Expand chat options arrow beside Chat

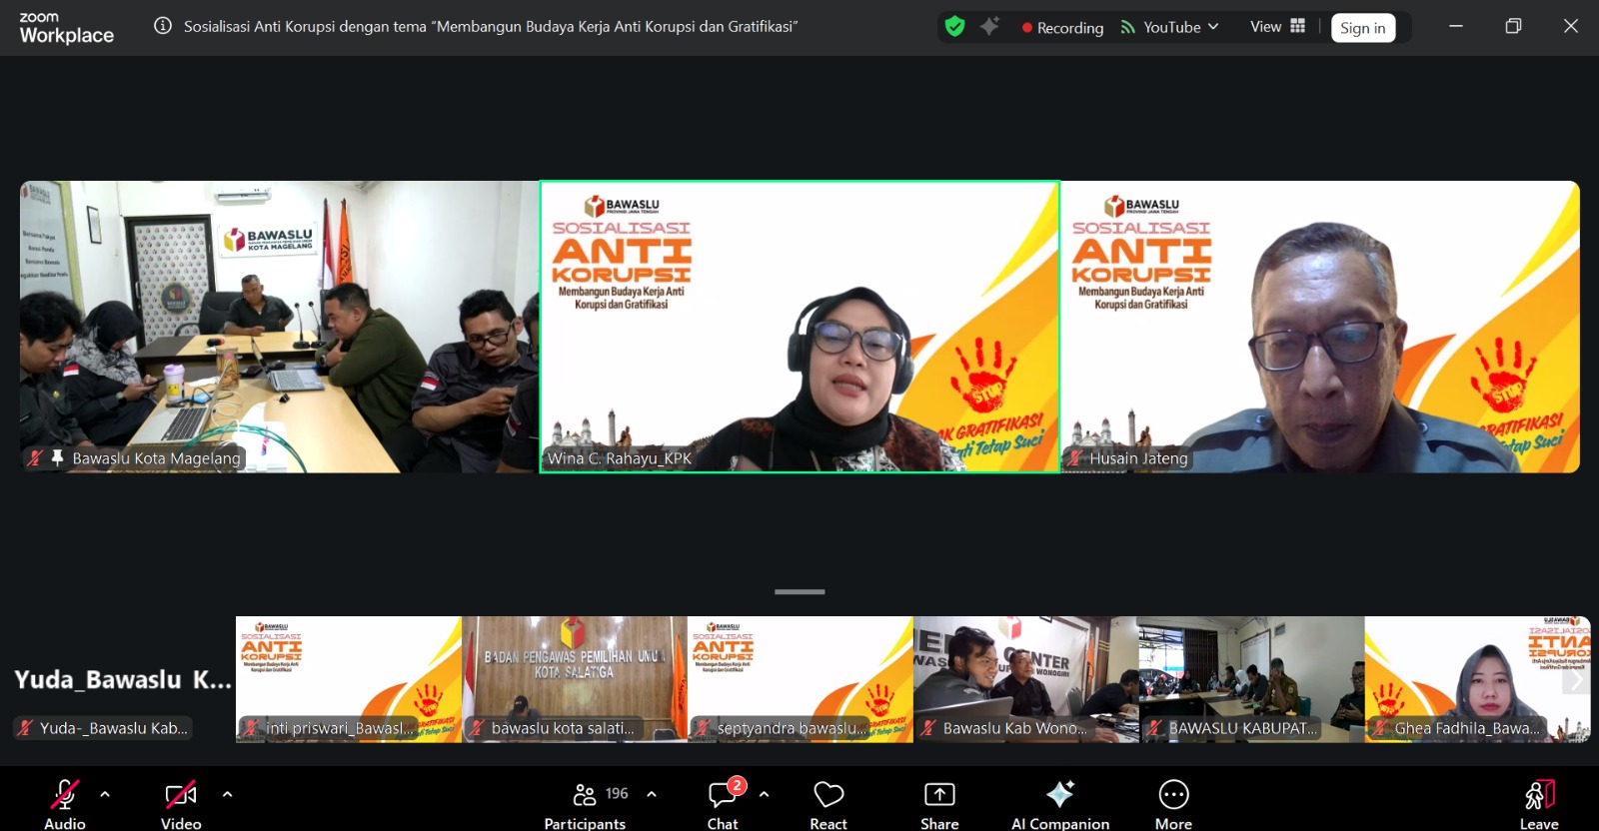(x=764, y=795)
